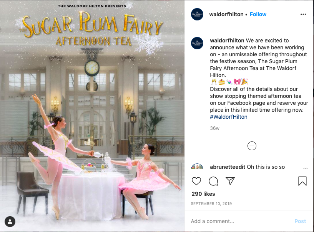Click the waldorfhilton avatar beside the caption
Image resolution: width=314 pixels, height=232 pixels.
click(x=197, y=43)
